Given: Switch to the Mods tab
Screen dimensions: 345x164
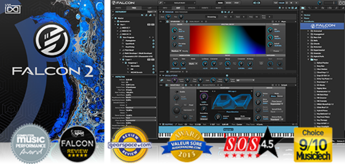Looking at the screenshot, I should coord(218,8).
